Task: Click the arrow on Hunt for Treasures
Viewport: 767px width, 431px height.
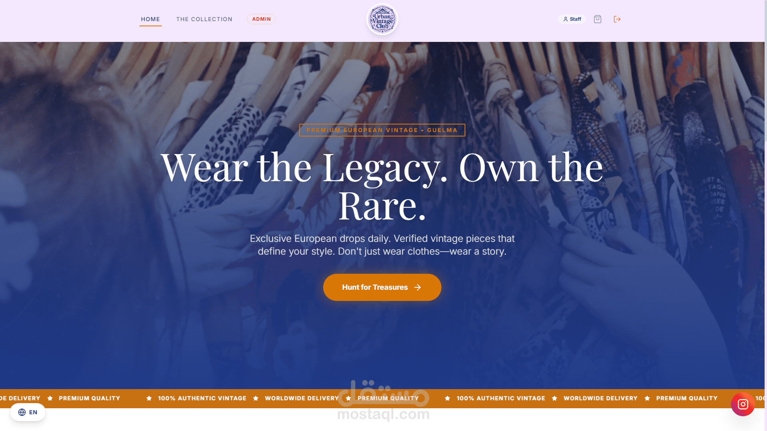Action: pyautogui.click(x=417, y=287)
